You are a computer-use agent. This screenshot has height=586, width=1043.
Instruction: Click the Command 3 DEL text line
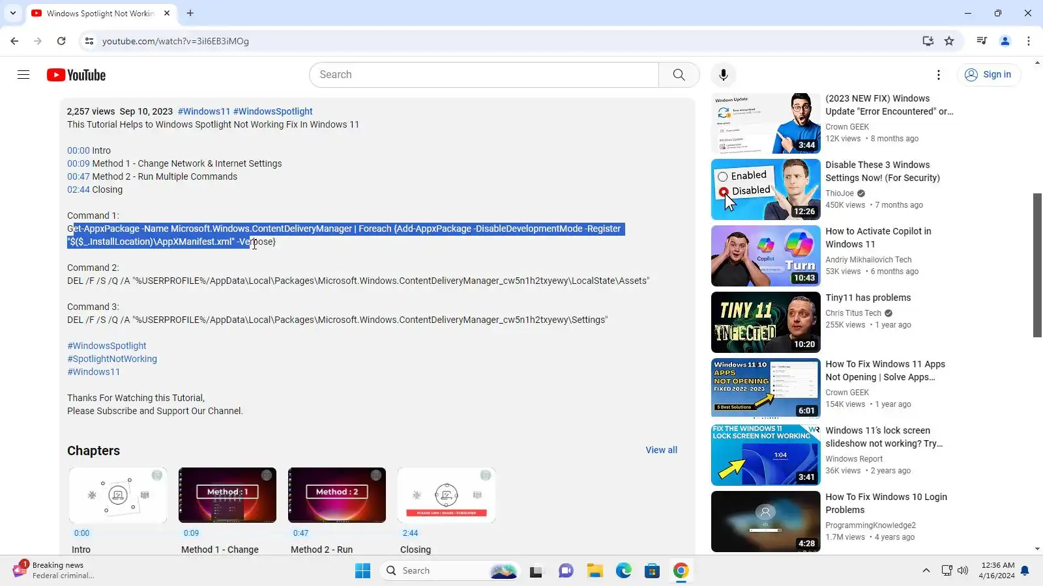pyautogui.click(x=337, y=320)
